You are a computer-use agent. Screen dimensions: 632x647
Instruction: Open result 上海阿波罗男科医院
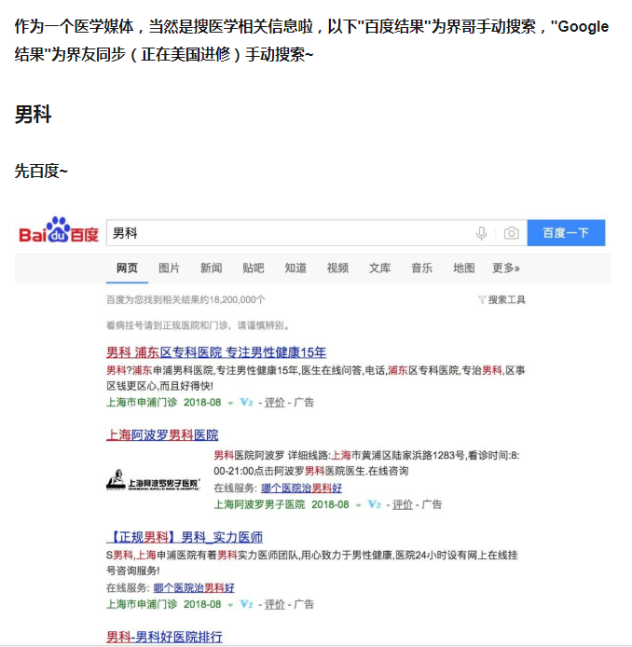pyautogui.click(x=162, y=435)
